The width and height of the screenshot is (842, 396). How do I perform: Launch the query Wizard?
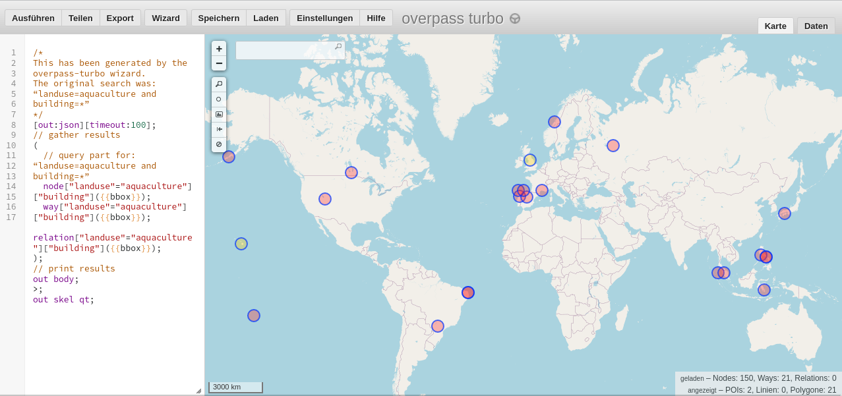pyautogui.click(x=165, y=18)
